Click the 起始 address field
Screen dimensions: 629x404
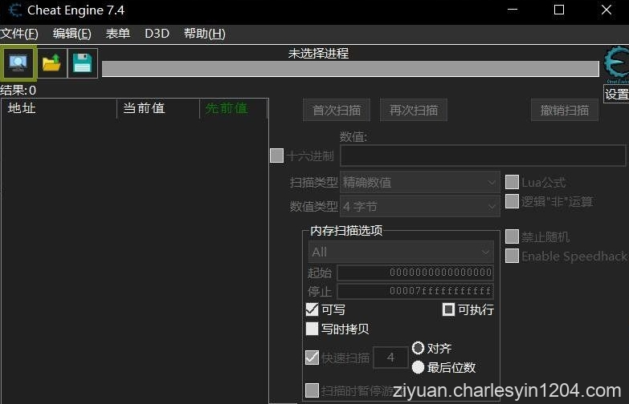click(x=415, y=273)
